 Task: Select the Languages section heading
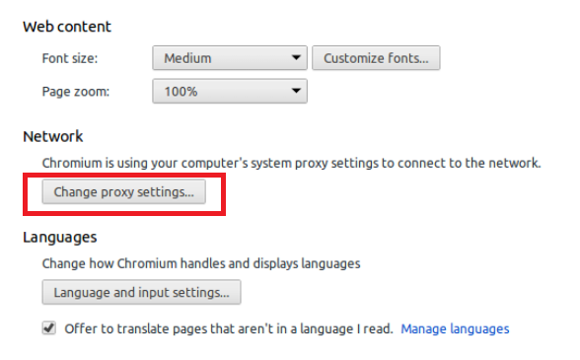point(60,237)
